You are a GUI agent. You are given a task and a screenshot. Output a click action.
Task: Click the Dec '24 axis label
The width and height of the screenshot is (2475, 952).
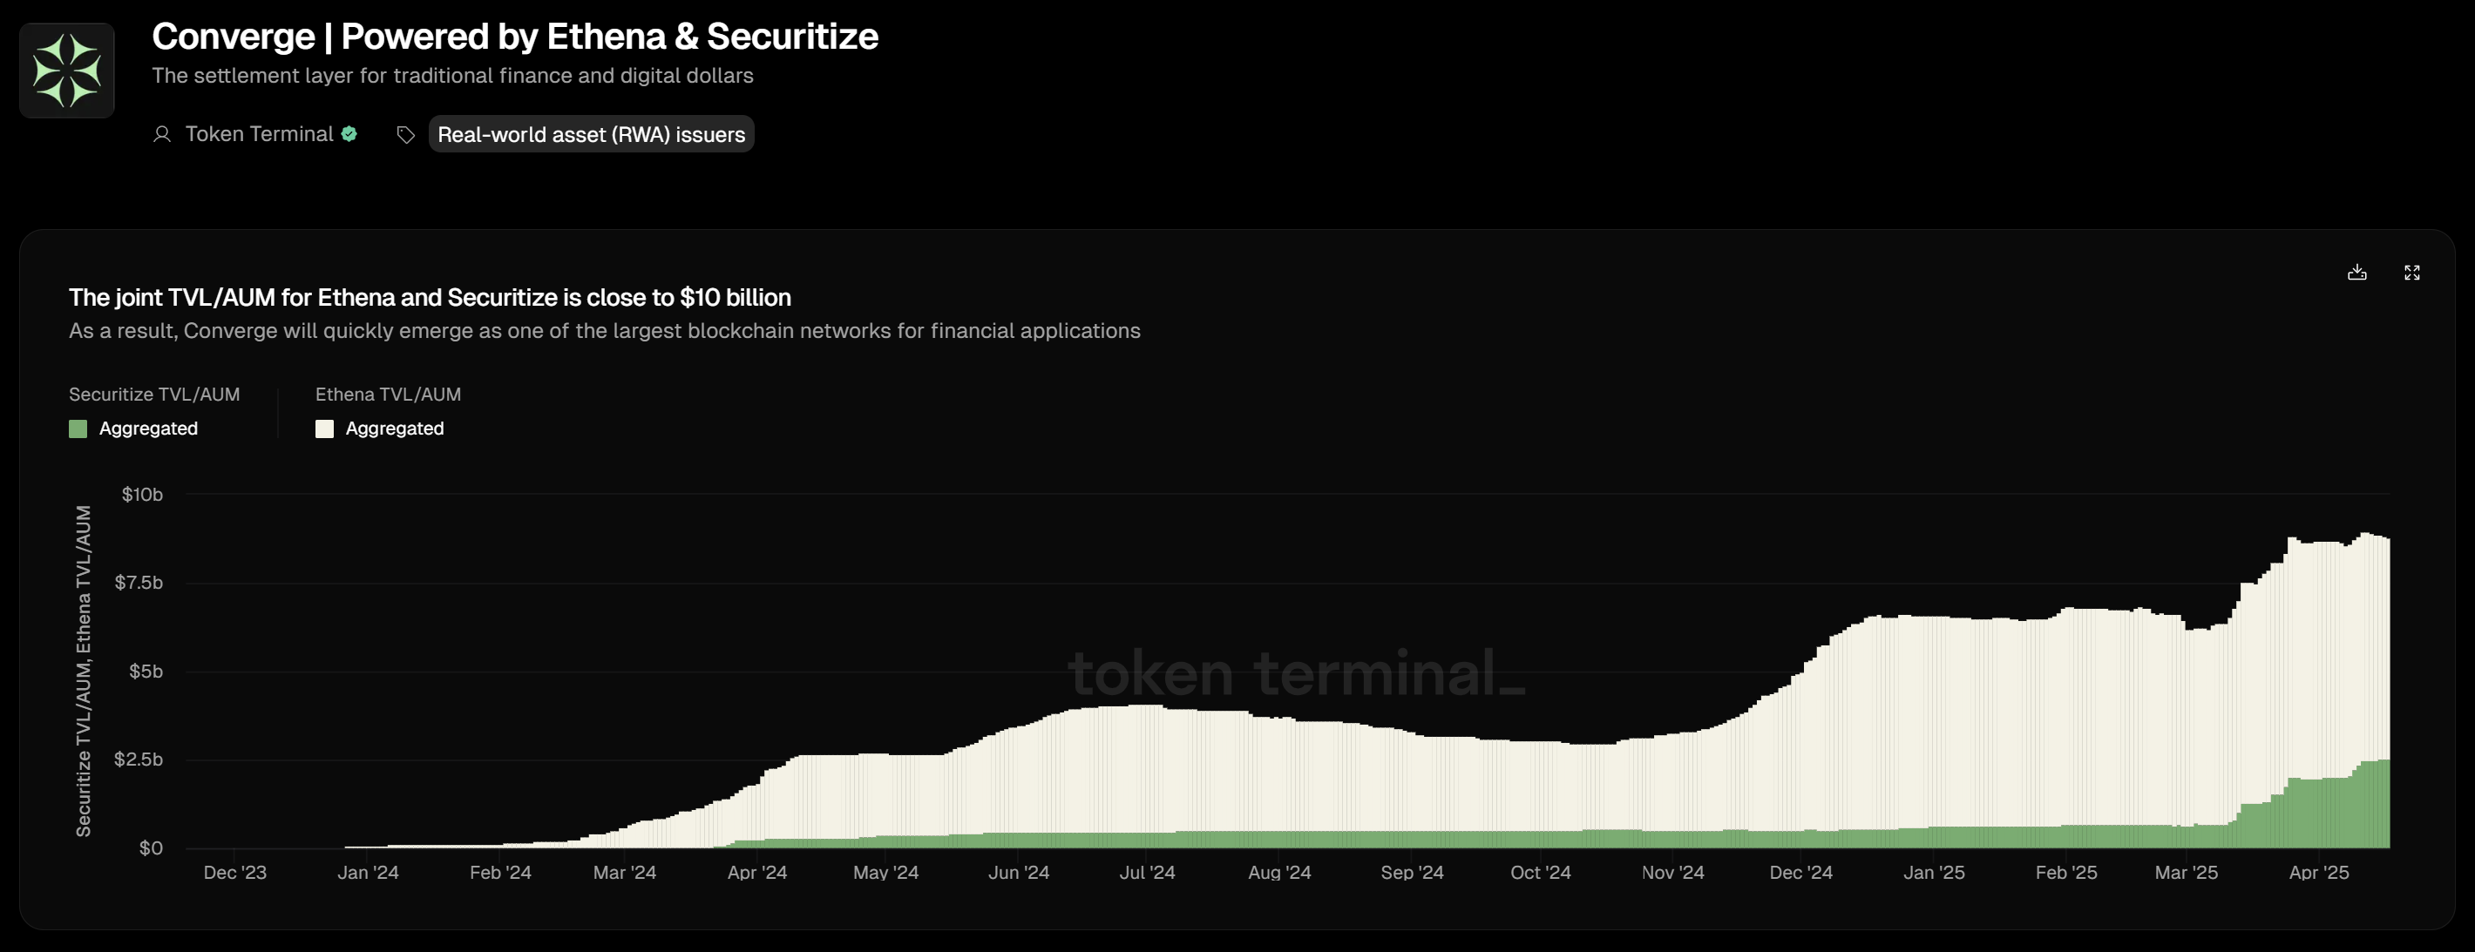pyautogui.click(x=1800, y=872)
